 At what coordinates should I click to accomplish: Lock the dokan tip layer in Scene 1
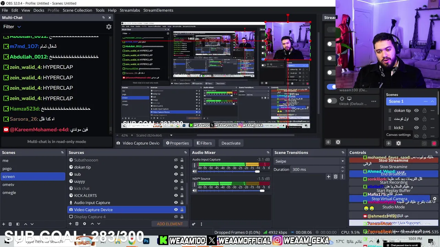tap(425, 110)
